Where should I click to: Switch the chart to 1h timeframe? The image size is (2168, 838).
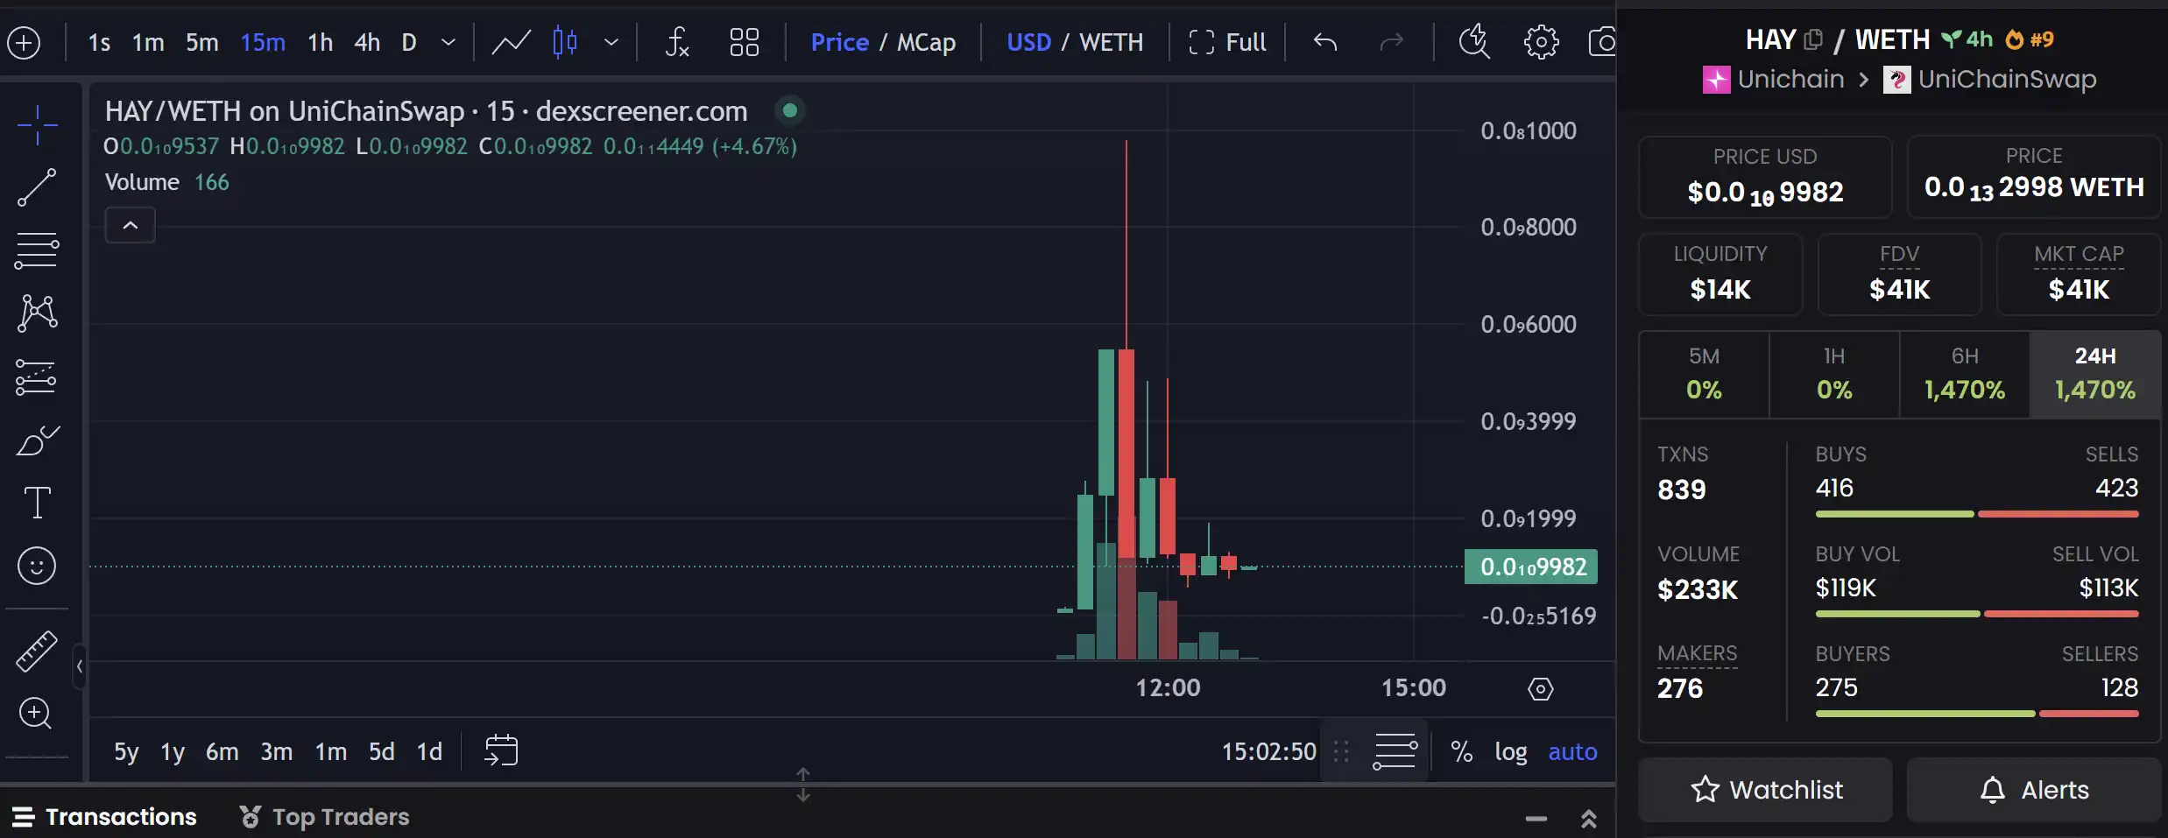(x=319, y=42)
